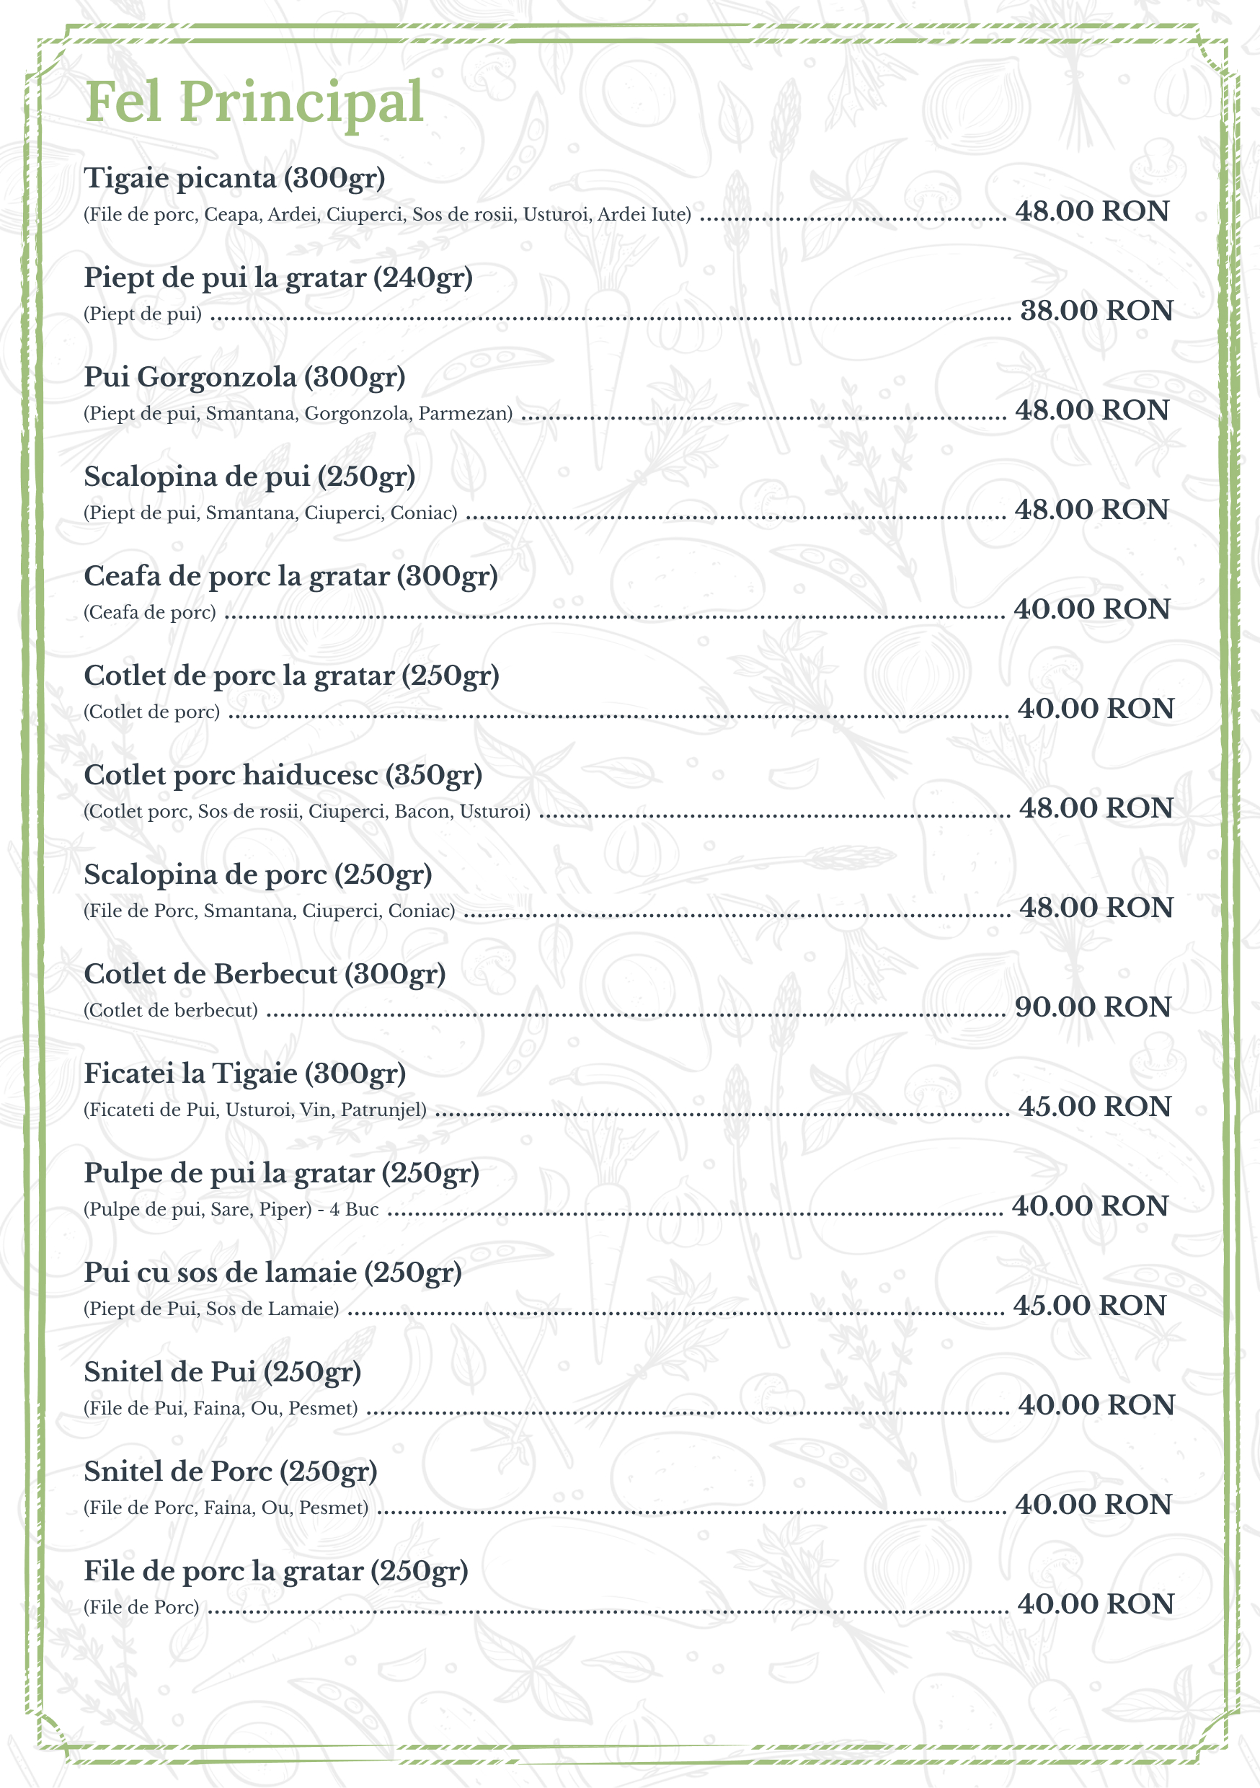Select the Cotlet porc haiducesc (350gr) title
Screen dimensions: 1260x1788
pos(283,776)
